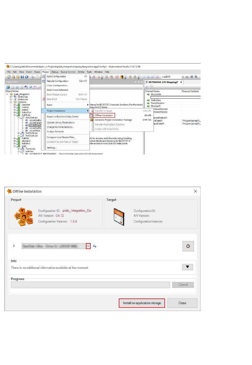
Task: Expand the operator library node
Action: pos(15,105)
